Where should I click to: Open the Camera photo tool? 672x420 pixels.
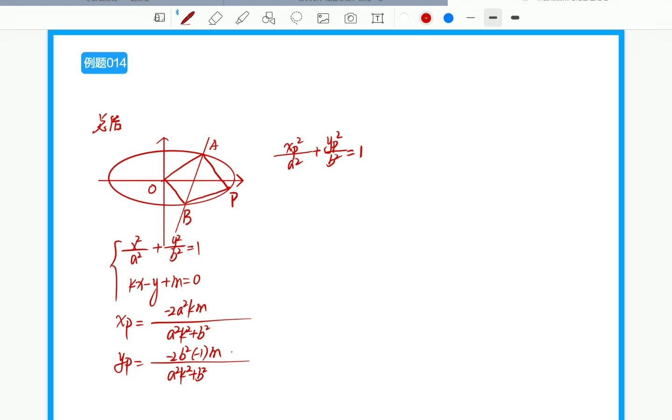[350, 18]
